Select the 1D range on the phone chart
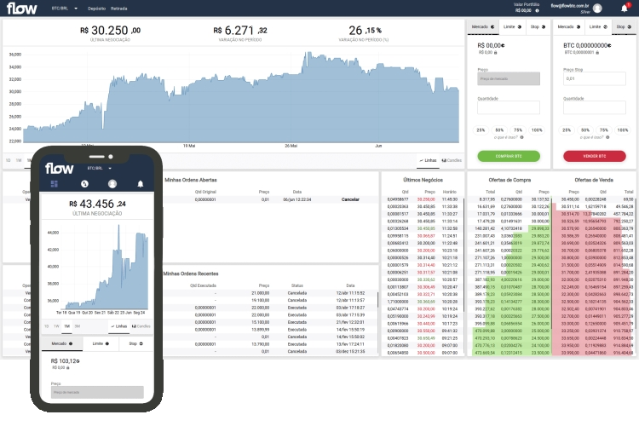 [x=47, y=326]
